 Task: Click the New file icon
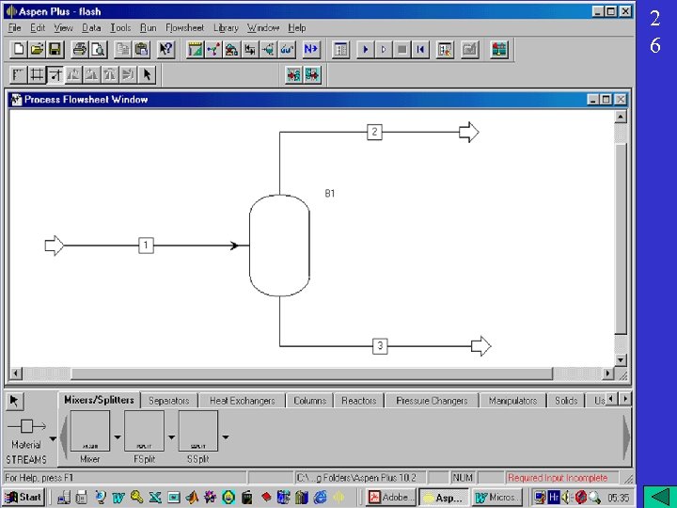point(19,49)
